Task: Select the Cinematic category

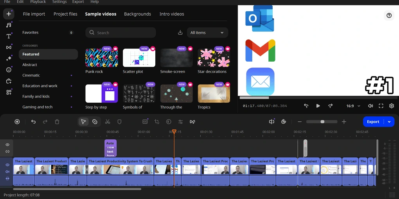Action: [x=49, y=75]
